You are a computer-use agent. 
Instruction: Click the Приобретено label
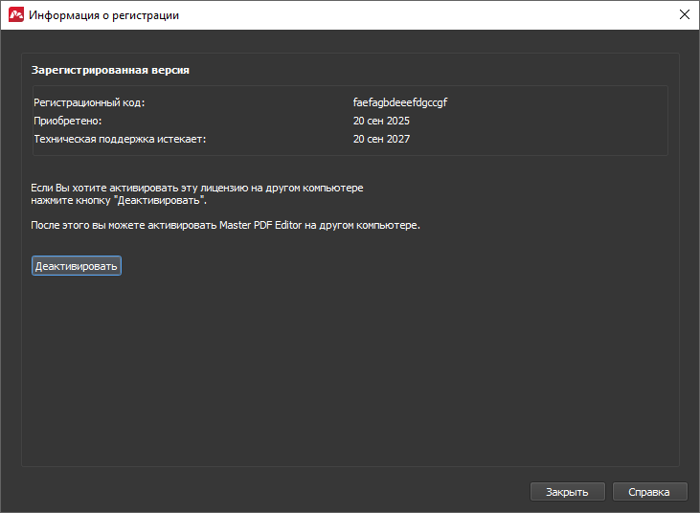(67, 121)
